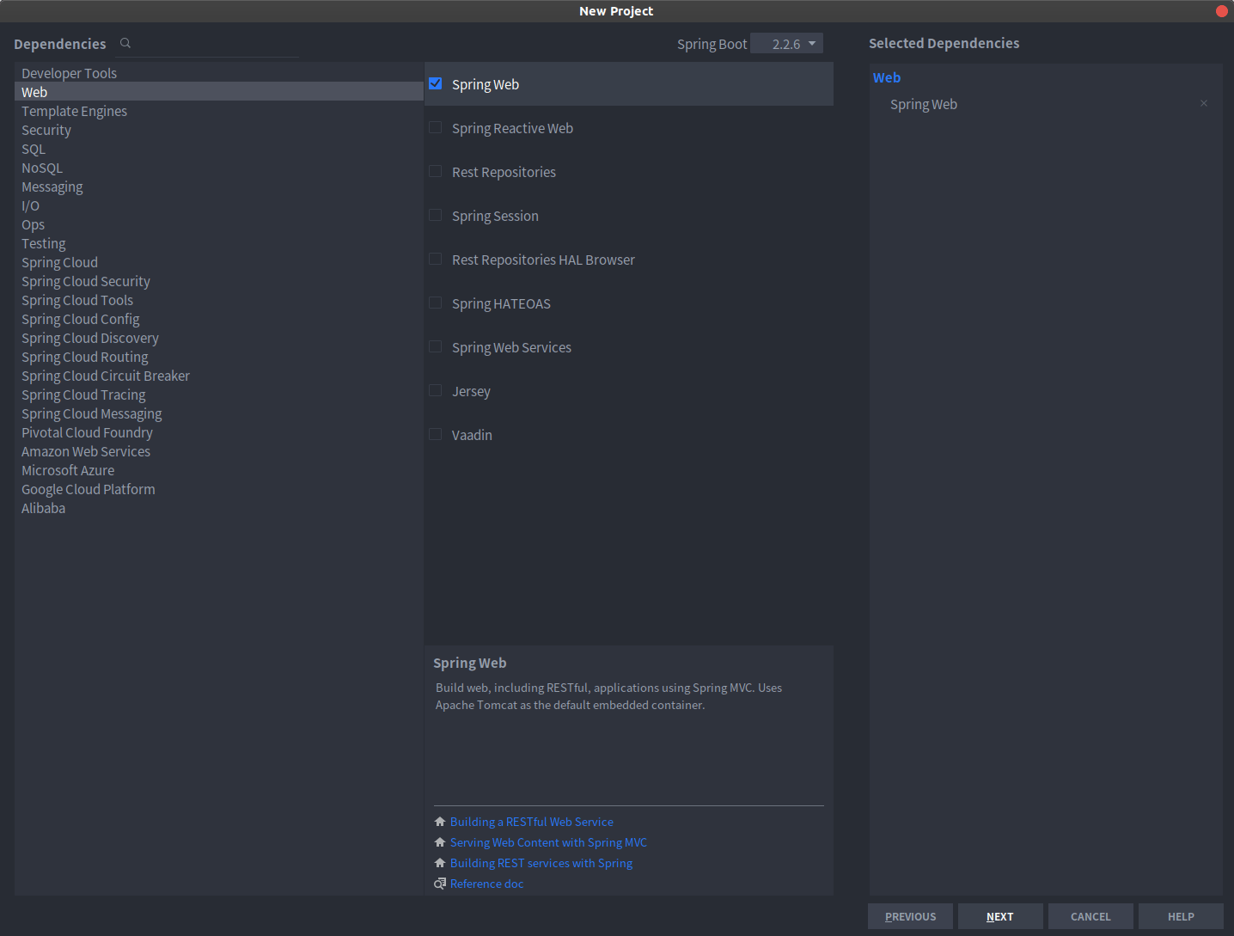Click the Reference doc book icon

(440, 884)
